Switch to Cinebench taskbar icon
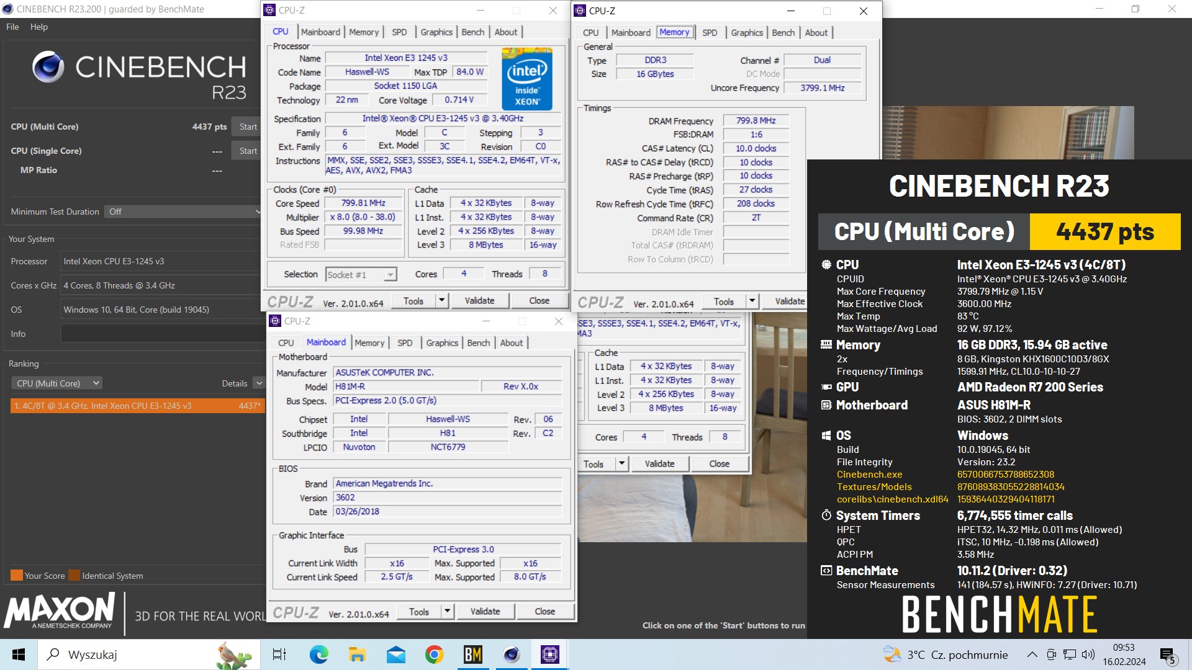Viewport: 1192px width, 670px height. [x=511, y=654]
